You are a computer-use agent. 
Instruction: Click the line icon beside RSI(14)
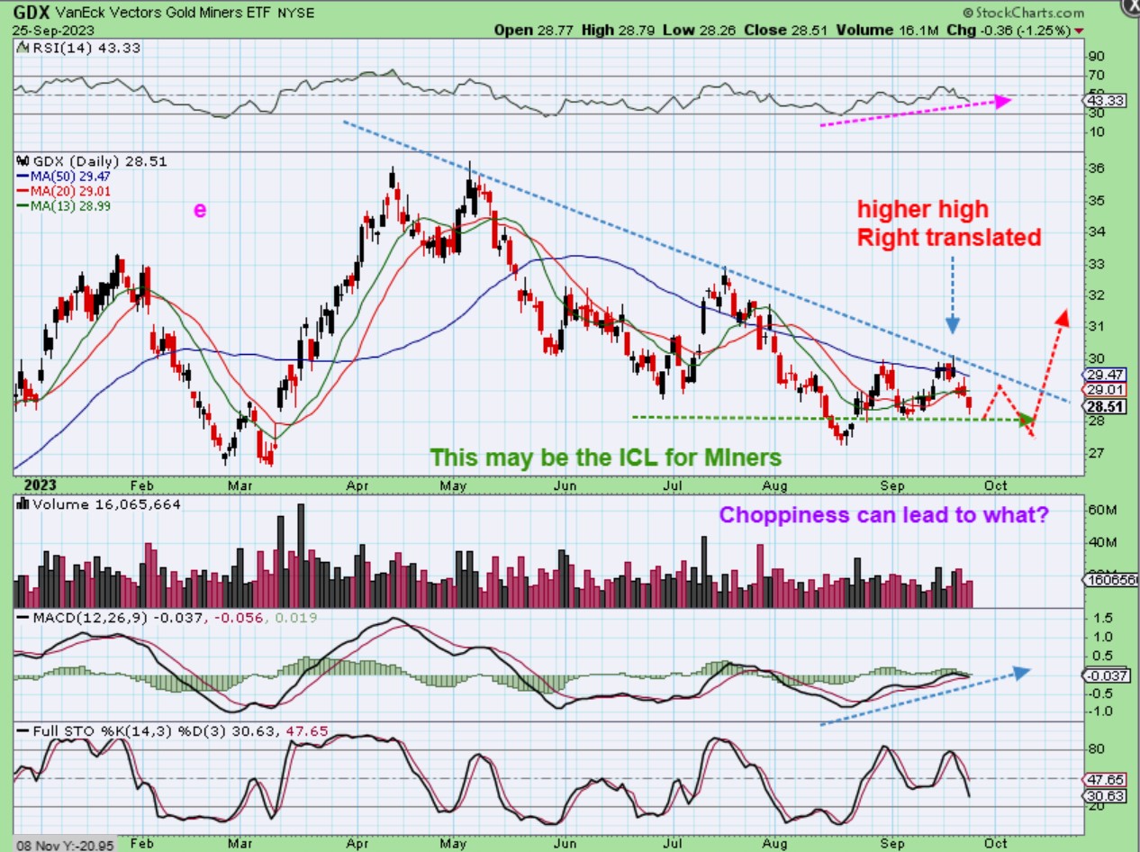tap(23, 47)
